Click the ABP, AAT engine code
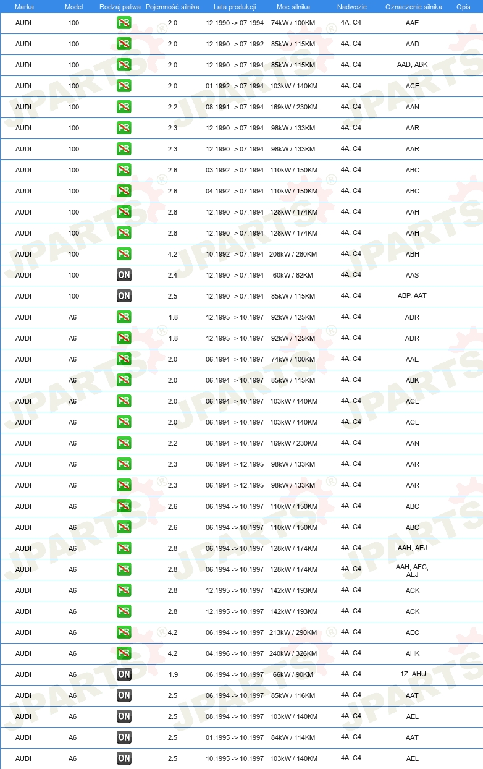Viewport: 483px width, 769px height. (412, 296)
